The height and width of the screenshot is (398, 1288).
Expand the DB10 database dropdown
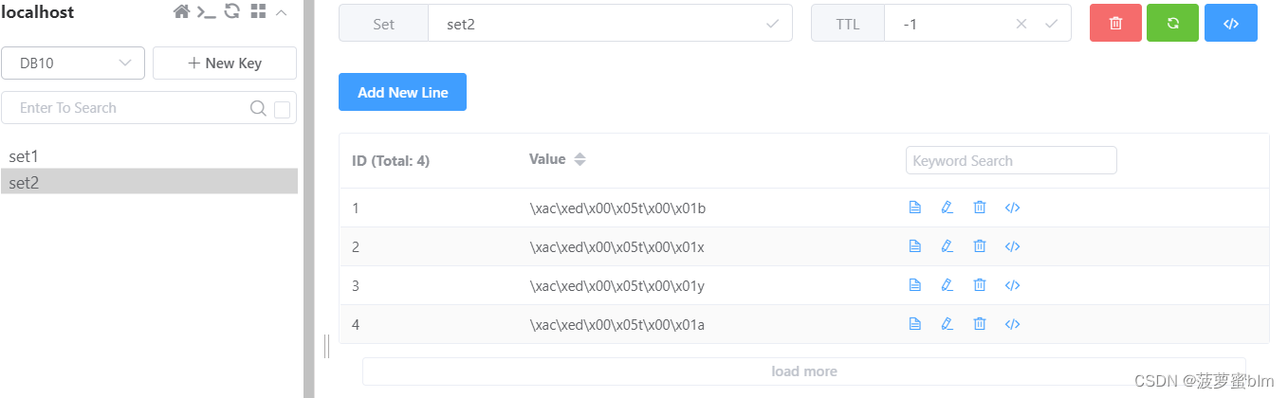(x=73, y=63)
